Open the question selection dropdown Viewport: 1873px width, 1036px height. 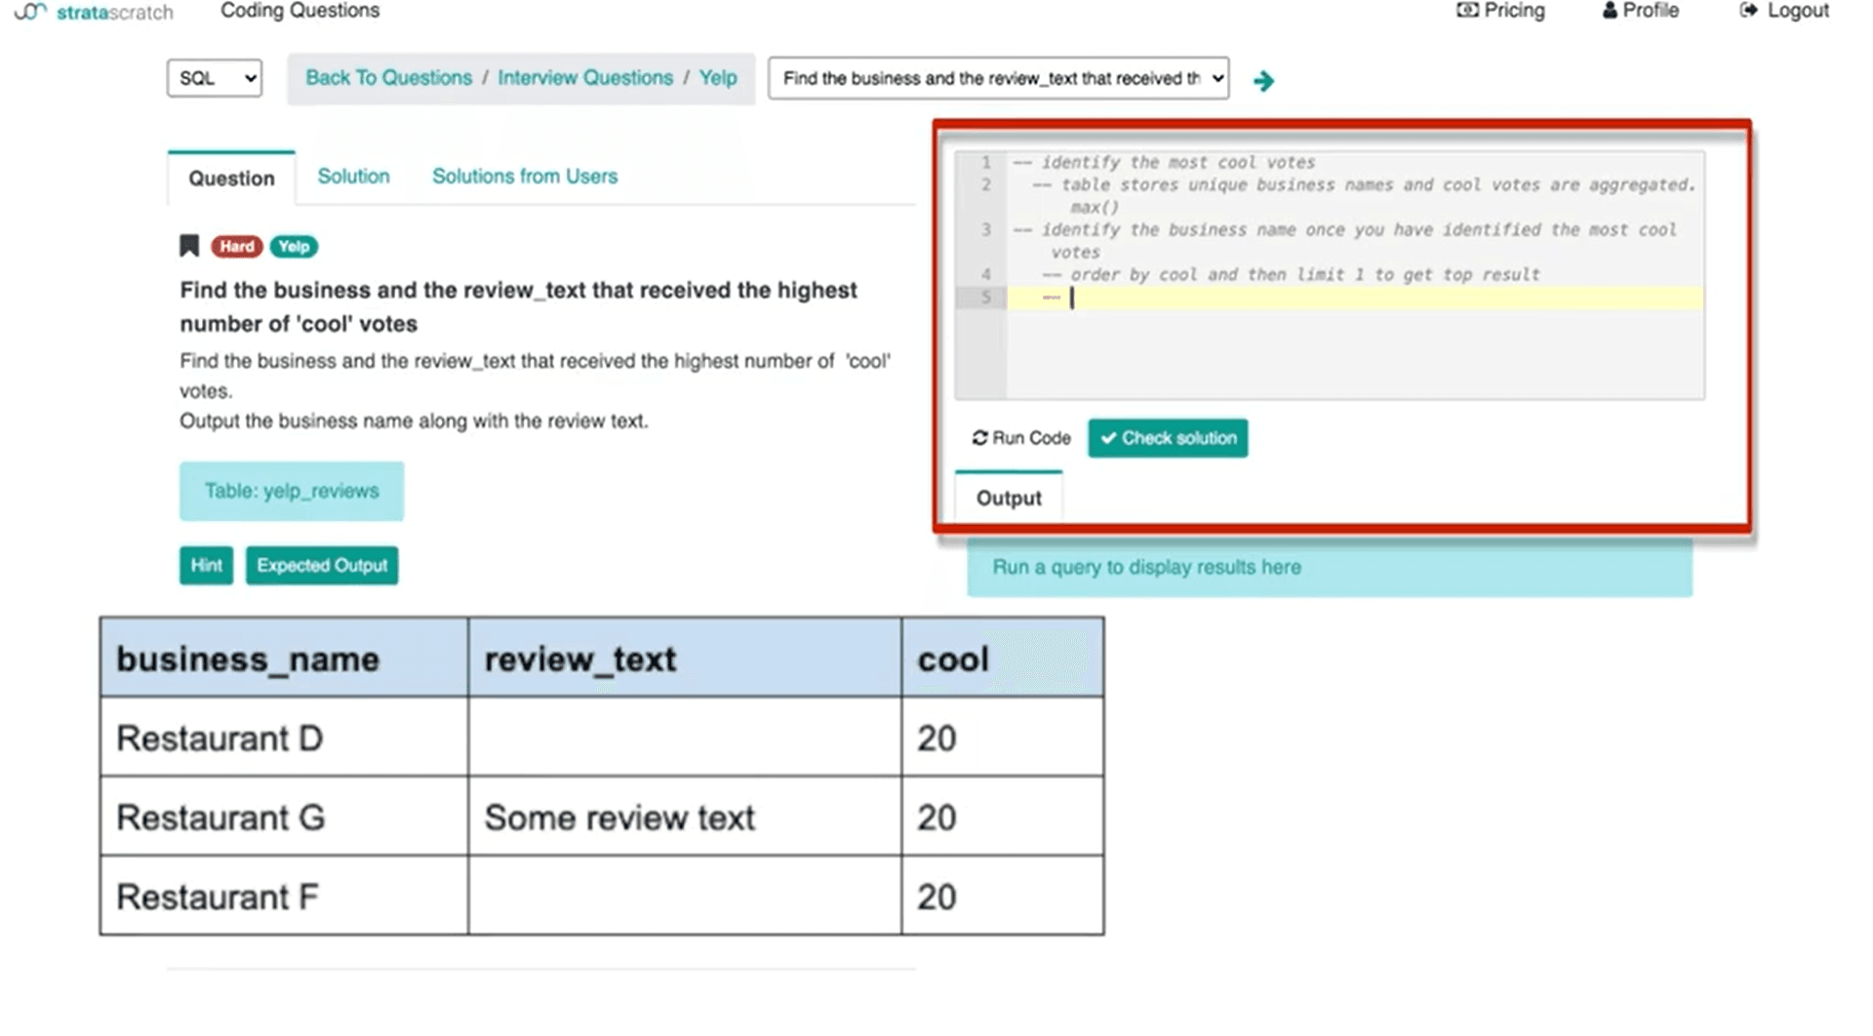pyautogui.click(x=997, y=78)
